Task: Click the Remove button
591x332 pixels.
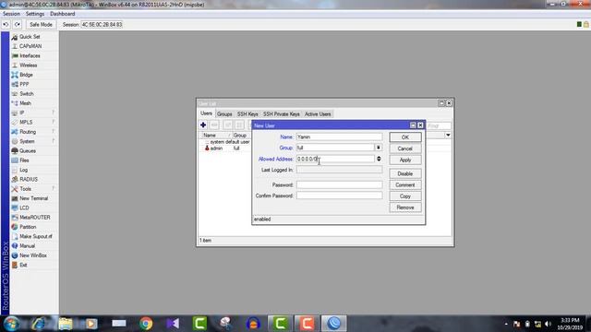Action: point(405,207)
